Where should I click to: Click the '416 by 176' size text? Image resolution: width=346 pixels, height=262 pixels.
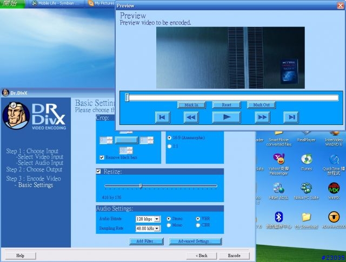coord(112,197)
